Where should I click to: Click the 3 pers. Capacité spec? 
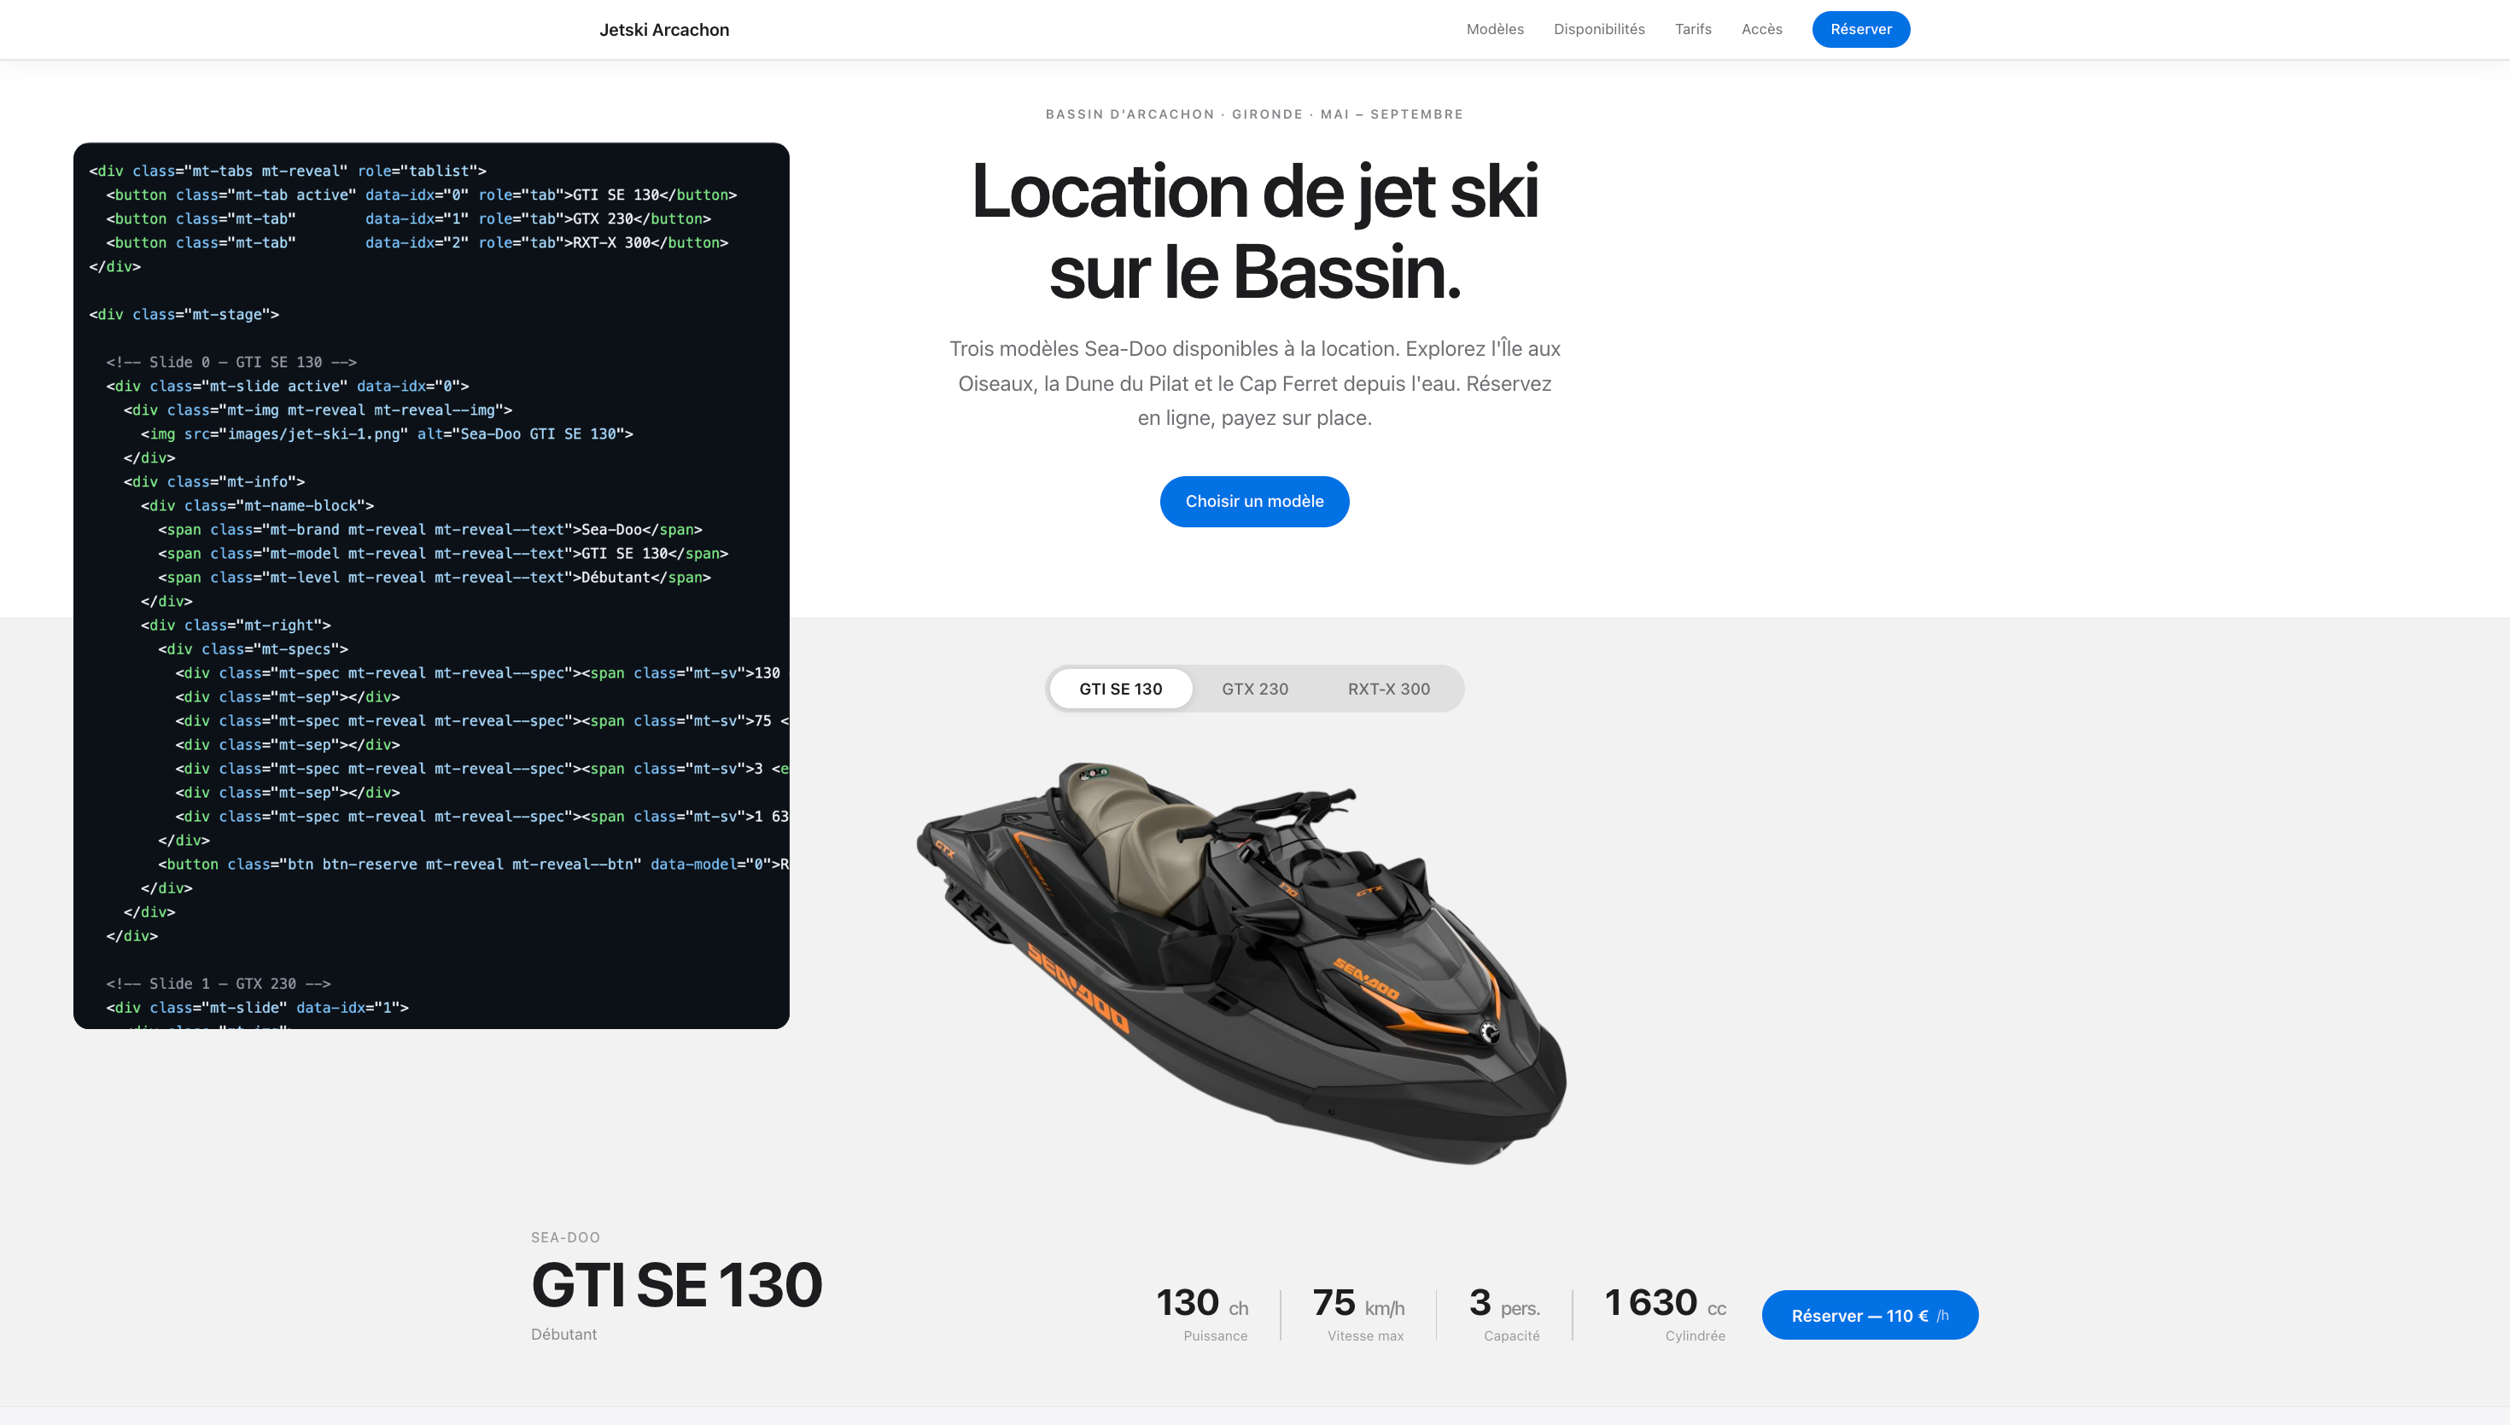[1503, 1313]
